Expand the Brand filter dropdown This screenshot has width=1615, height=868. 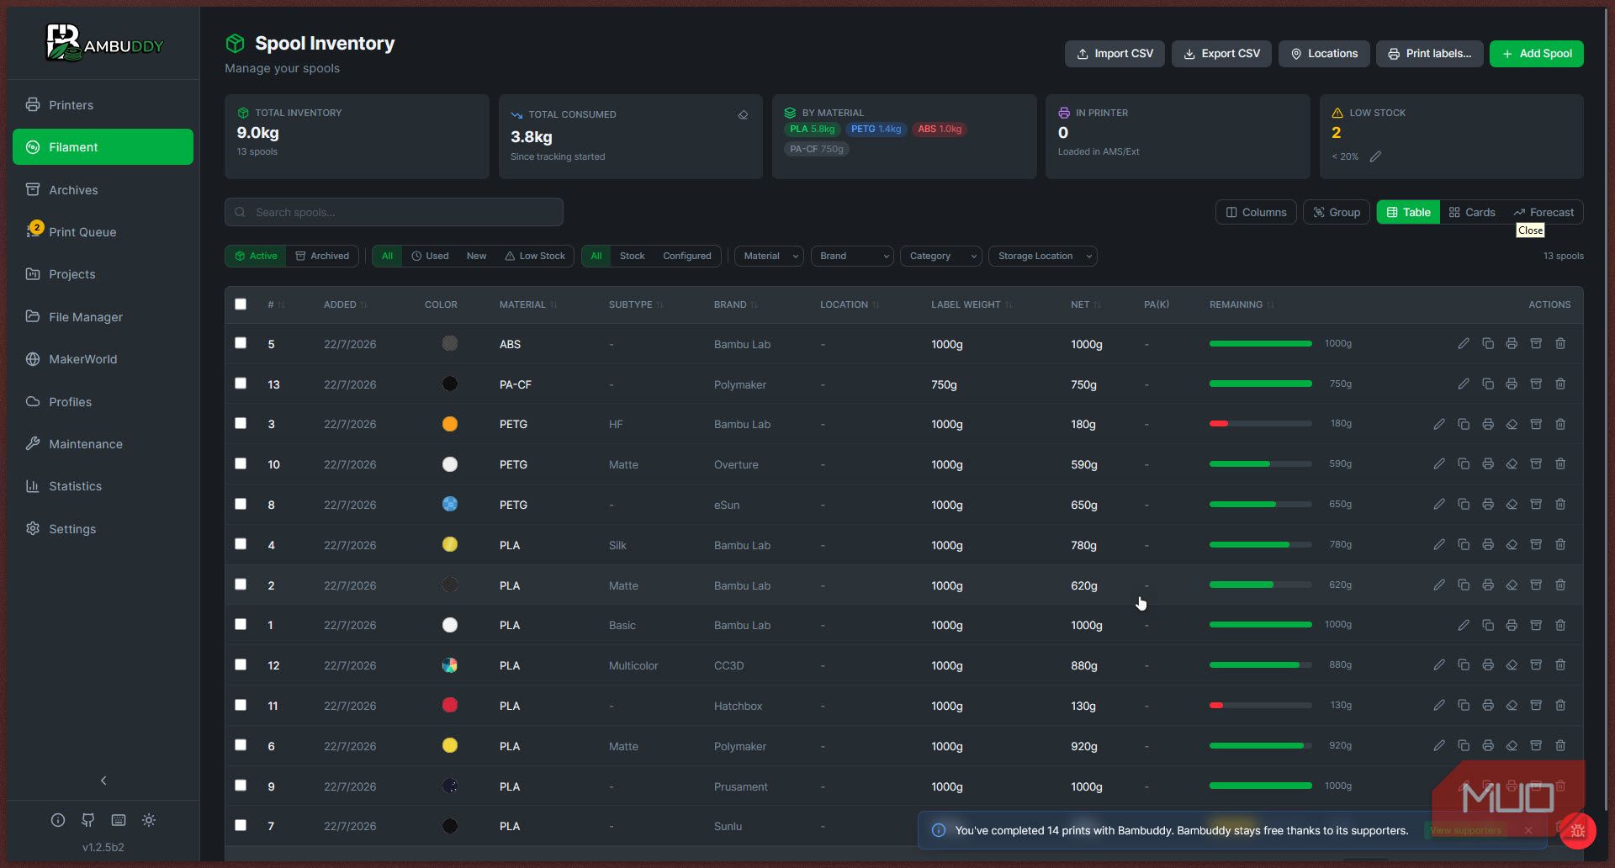click(852, 257)
